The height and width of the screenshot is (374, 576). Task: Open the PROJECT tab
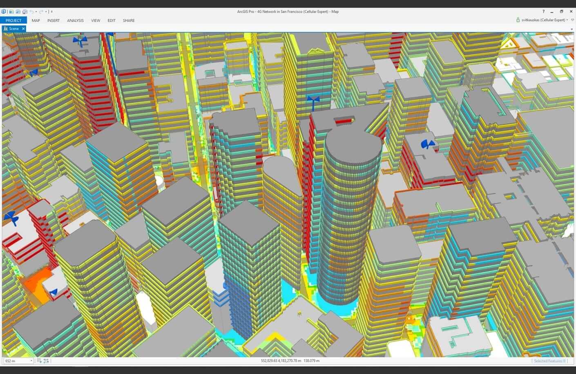(13, 20)
